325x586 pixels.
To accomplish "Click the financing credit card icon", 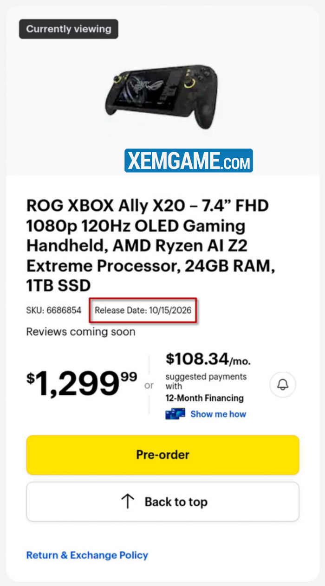I will 175,414.
